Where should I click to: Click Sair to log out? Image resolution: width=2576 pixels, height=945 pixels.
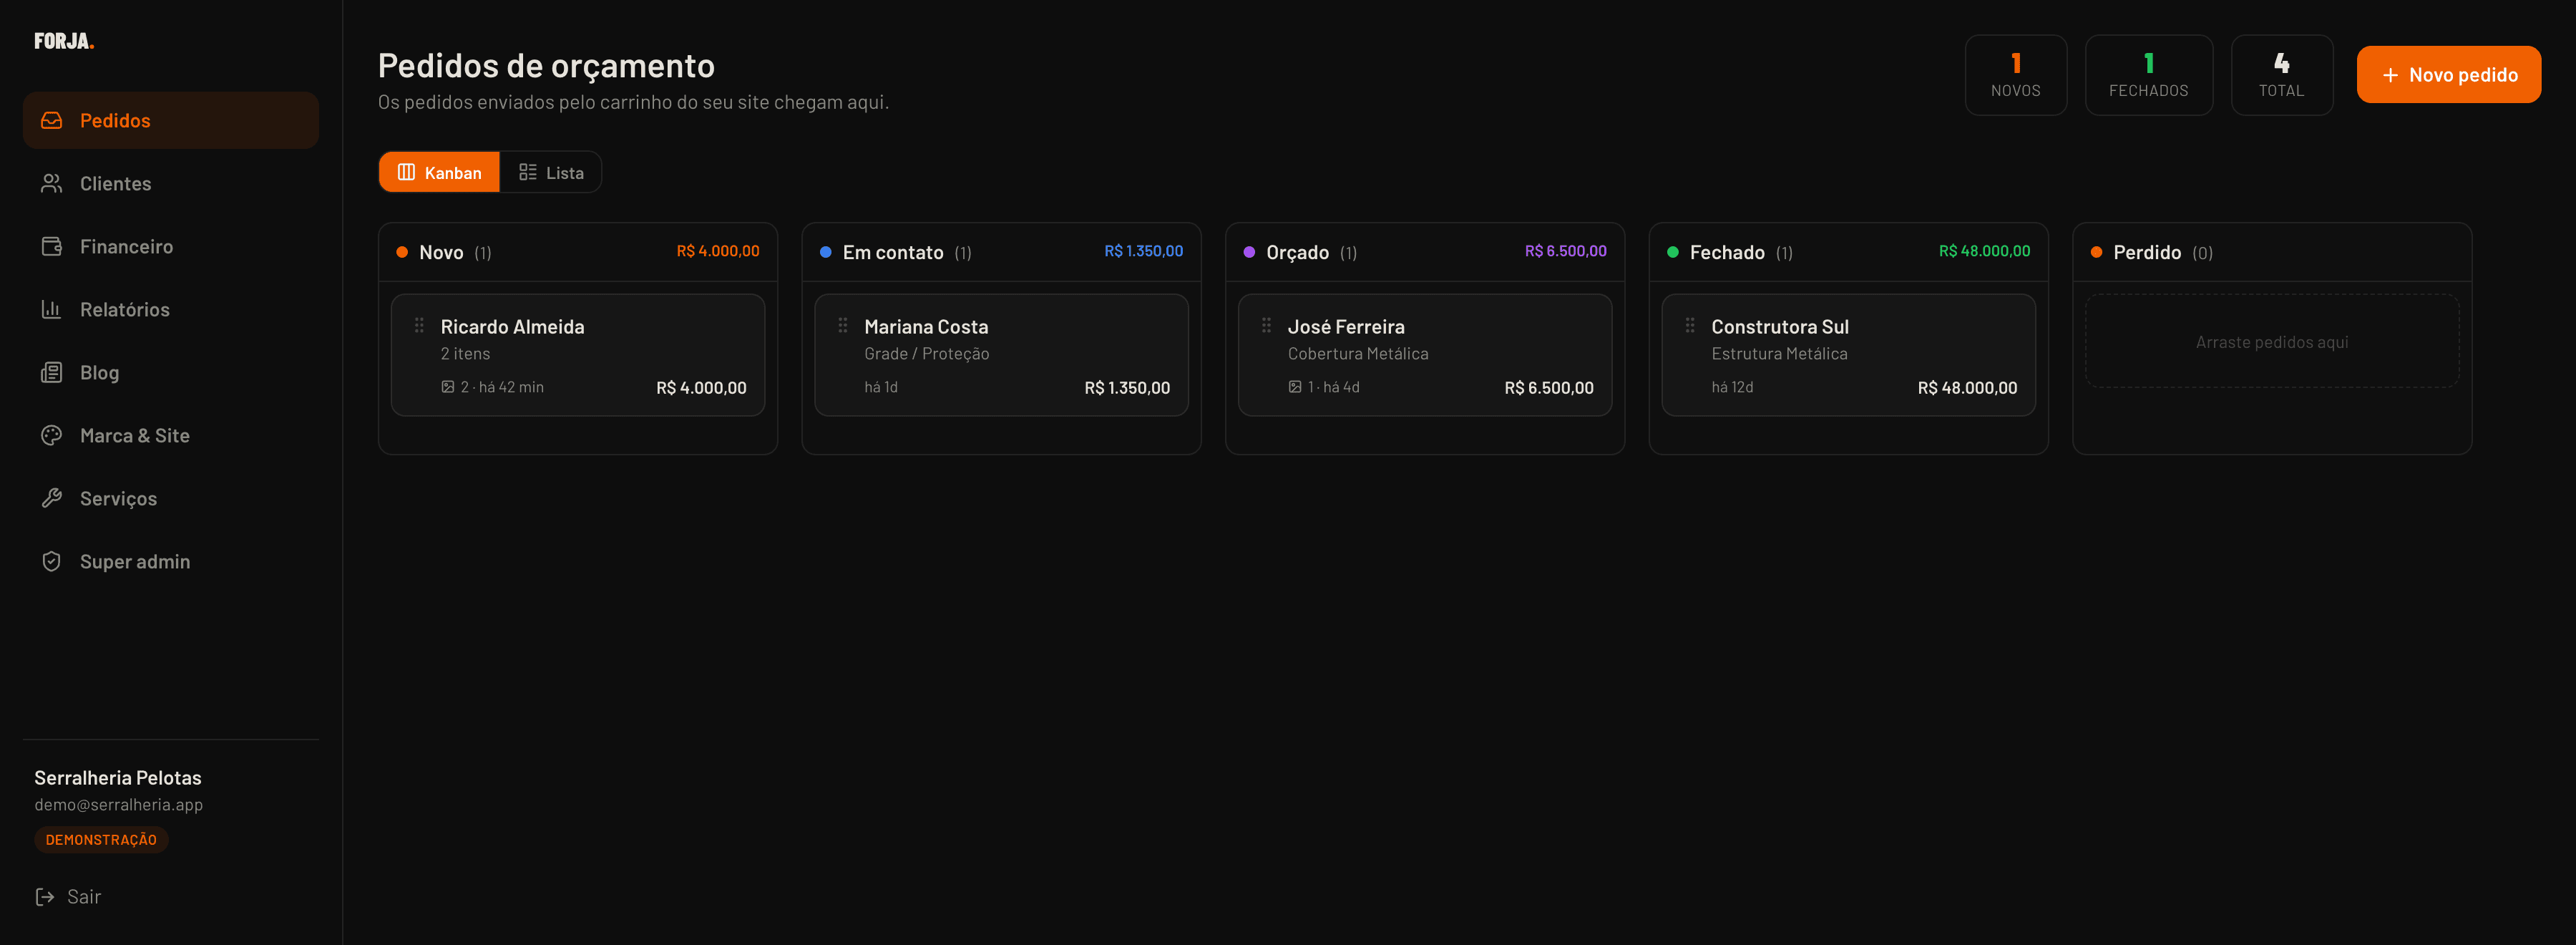pos(68,896)
